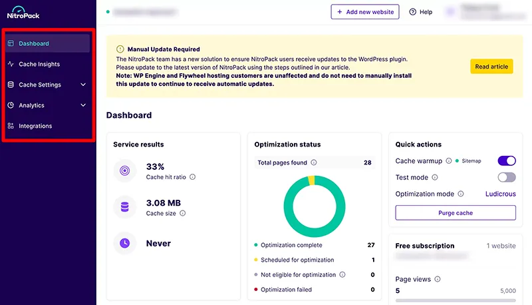Click info icon next to Test mode

coord(435,177)
